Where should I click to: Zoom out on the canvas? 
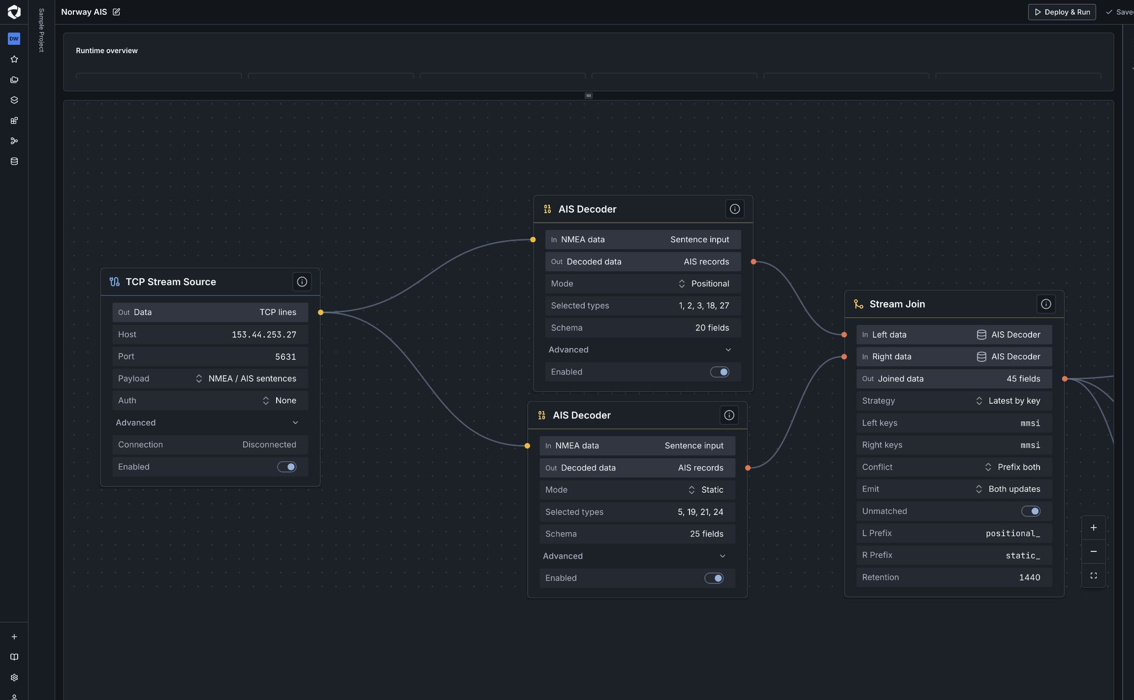point(1094,552)
